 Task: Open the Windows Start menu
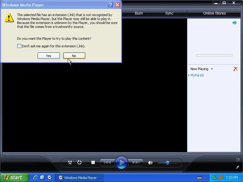point(15,177)
